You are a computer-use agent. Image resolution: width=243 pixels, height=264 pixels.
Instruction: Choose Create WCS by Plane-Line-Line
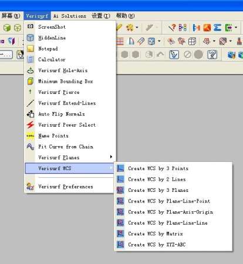click(174, 223)
